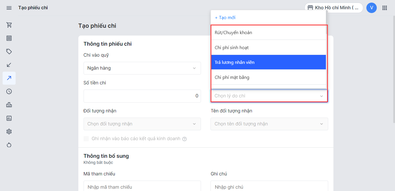The width and height of the screenshot is (395, 191).
Task: Open the settings gear sidebar icon
Action: pyautogui.click(x=9, y=131)
